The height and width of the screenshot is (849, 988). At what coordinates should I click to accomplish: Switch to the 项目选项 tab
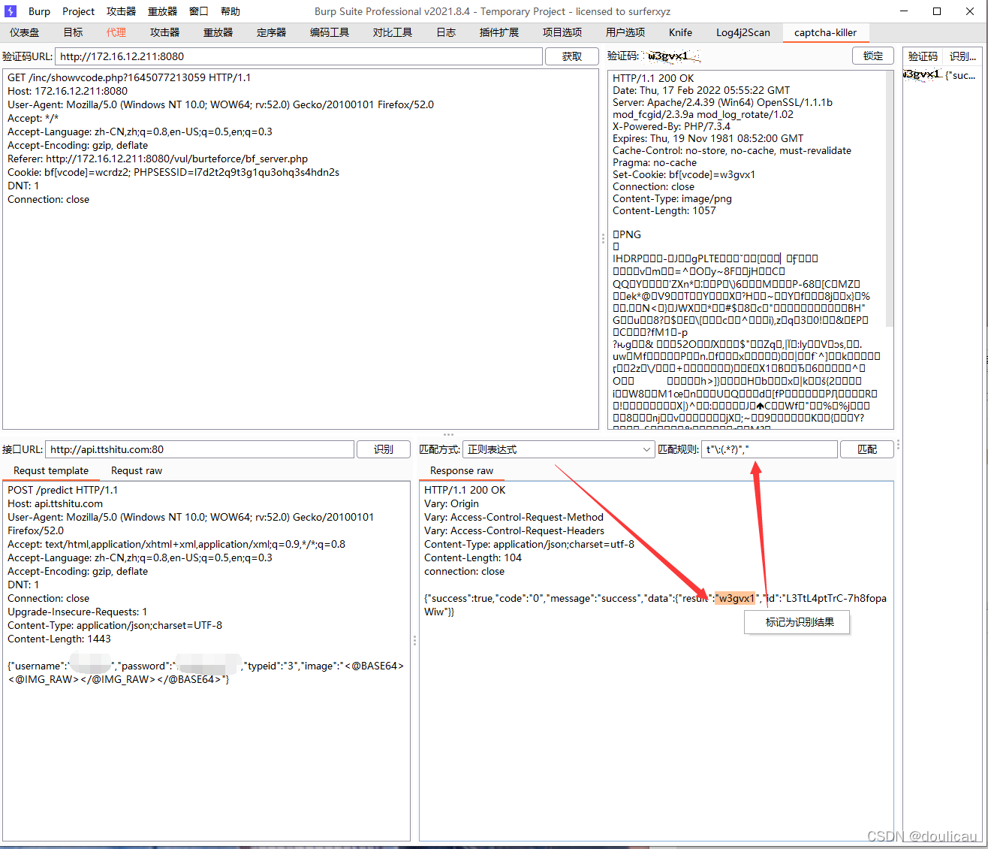pos(562,32)
